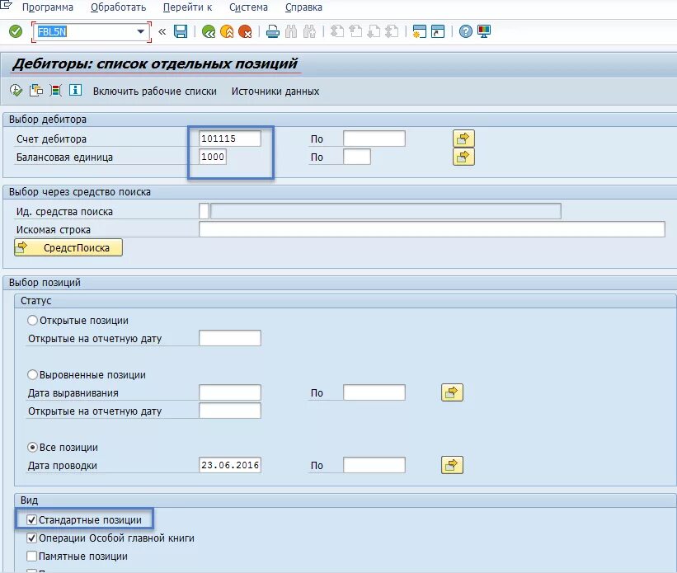Click the Дата выравнивания По field
Viewport: 677px width, 573px height.
click(x=374, y=392)
